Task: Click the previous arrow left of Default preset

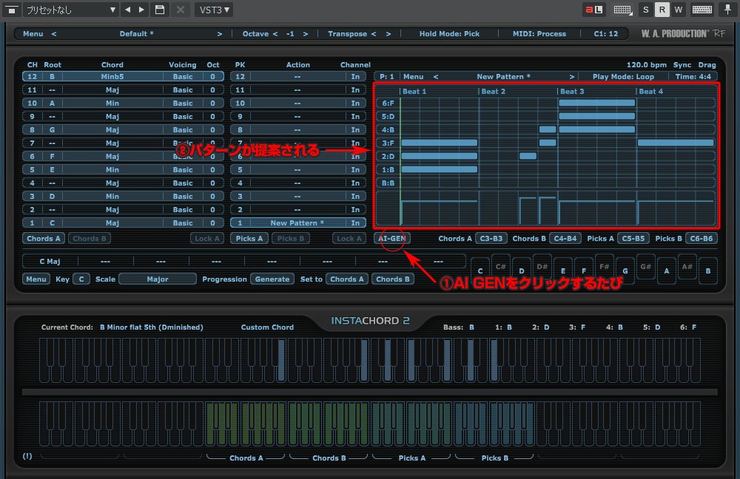Action: pyautogui.click(x=54, y=34)
